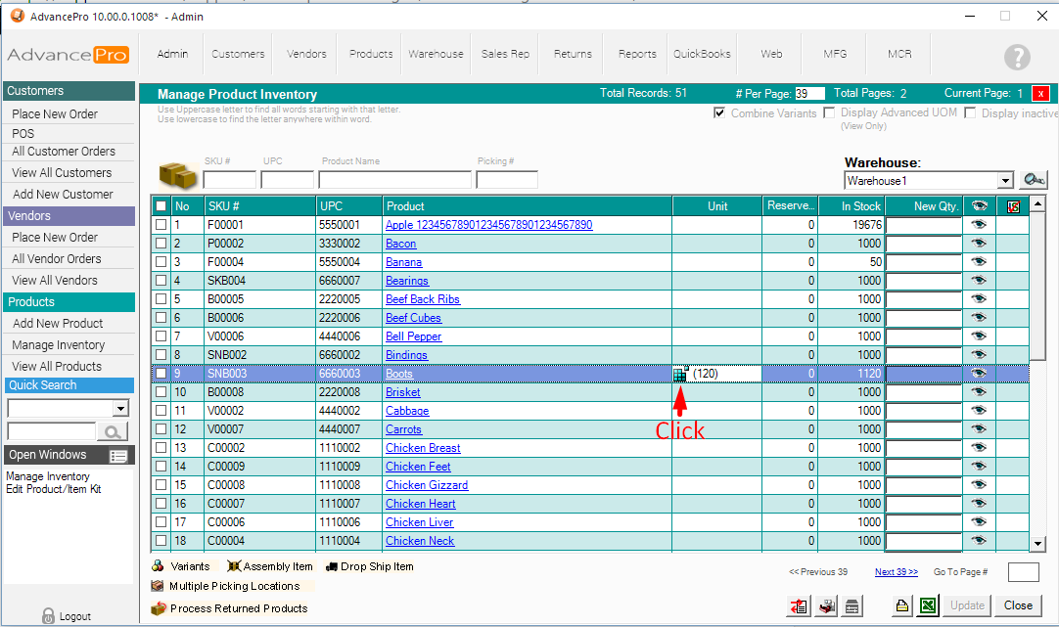
Task: Click the red arrows transfer icon
Action: click(798, 605)
